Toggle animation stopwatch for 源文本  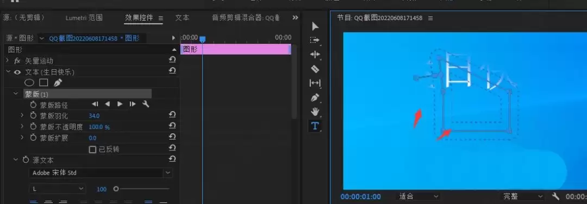(26, 160)
